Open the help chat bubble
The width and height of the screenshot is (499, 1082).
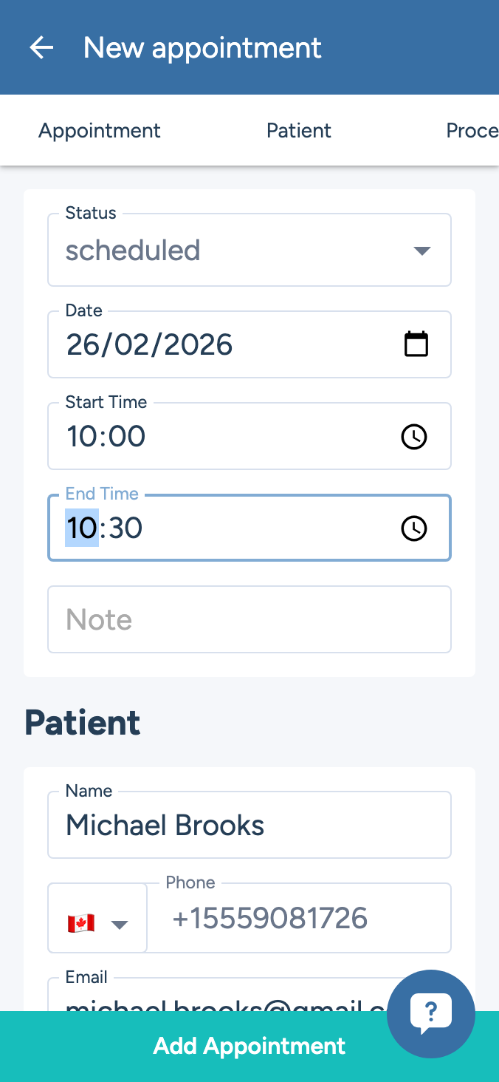pyautogui.click(x=430, y=1013)
